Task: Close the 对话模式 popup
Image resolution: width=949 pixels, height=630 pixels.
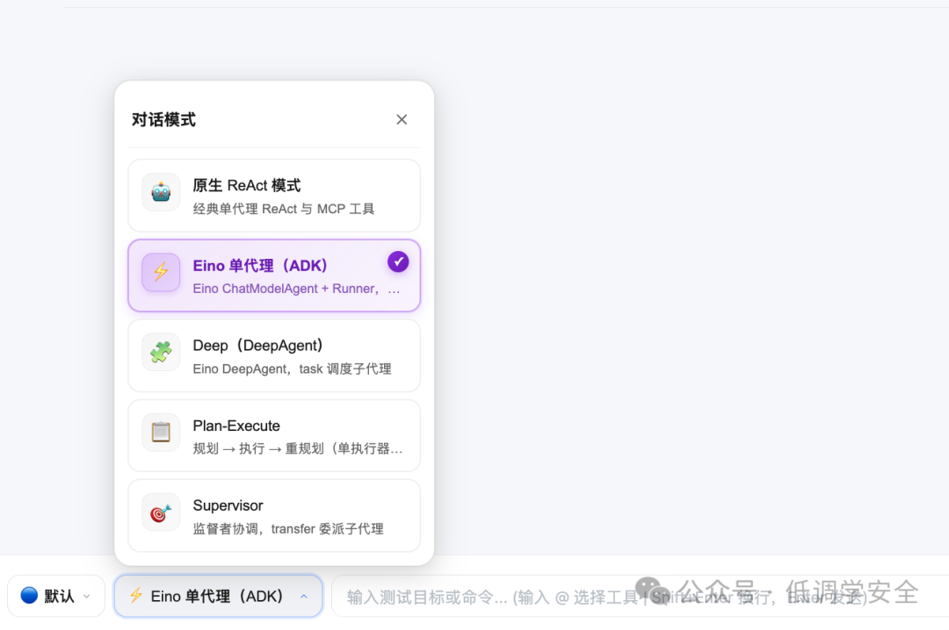Action: (402, 119)
